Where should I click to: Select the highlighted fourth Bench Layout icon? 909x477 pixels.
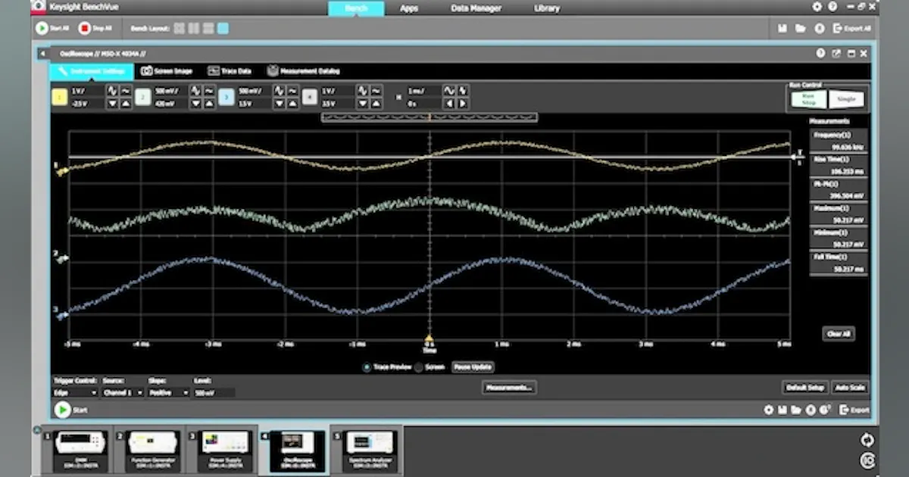(223, 28)
